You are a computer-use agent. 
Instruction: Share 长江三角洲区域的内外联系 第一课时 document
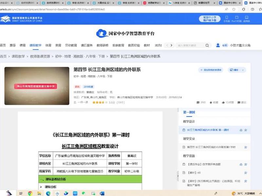pyautogui.click(x=246, y=130)
